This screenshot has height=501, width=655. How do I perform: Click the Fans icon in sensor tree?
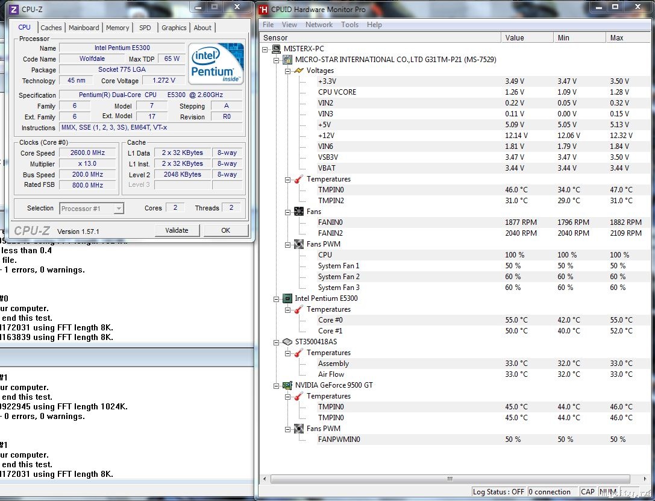point(299,212)
